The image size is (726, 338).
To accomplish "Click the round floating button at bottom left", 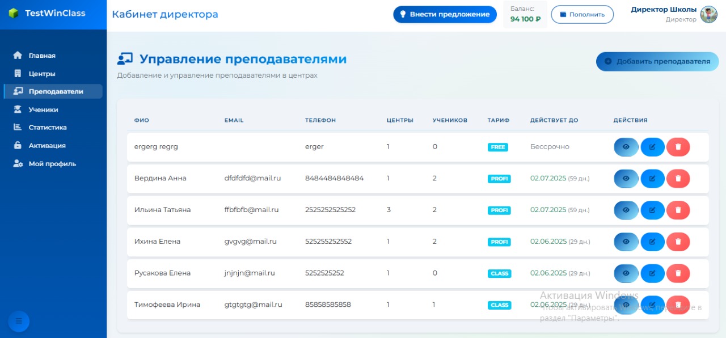I will [x=18, y=321].
